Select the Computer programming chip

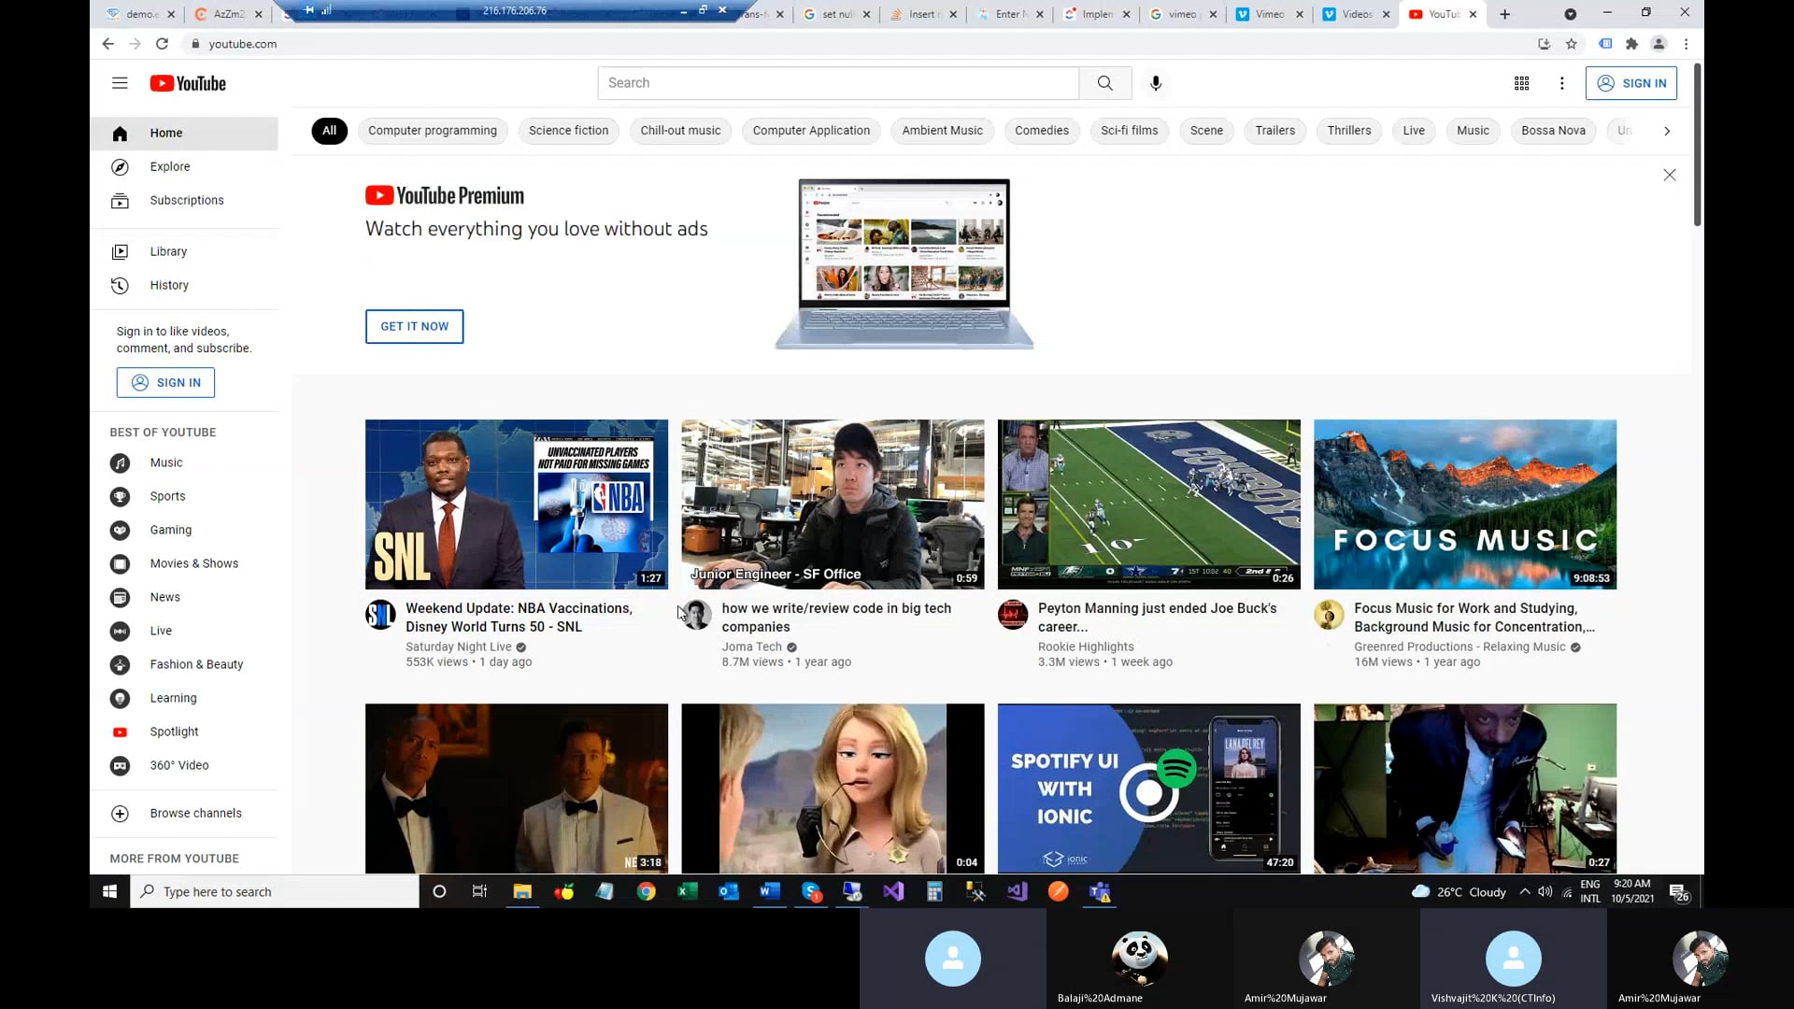pos(432,131)
